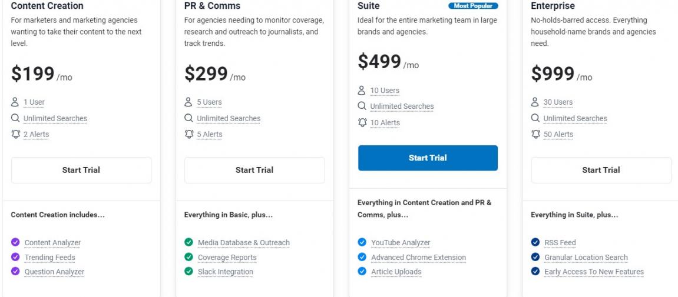Click the Most Popular badge on Suite
The image size is (678, 297).
(x=473, y=6)
